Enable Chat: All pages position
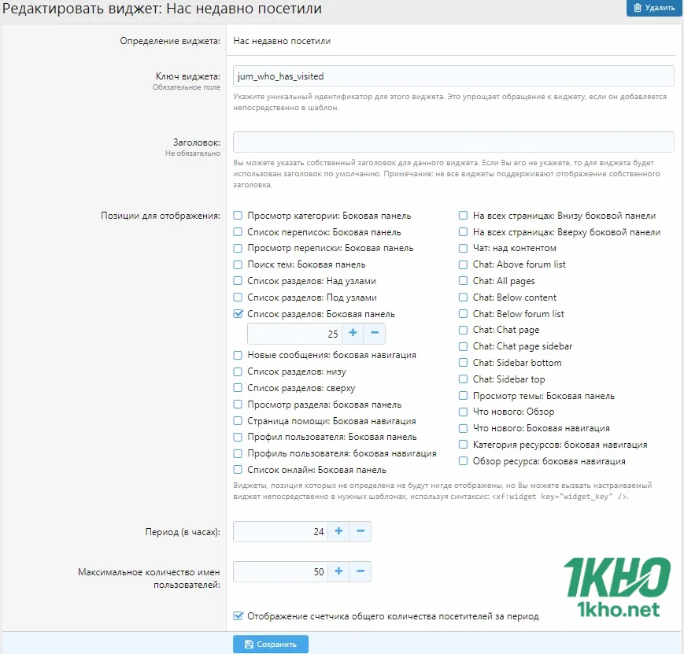Screen dimensions: 684x654 pyautogui.click(x=464, y=281)
